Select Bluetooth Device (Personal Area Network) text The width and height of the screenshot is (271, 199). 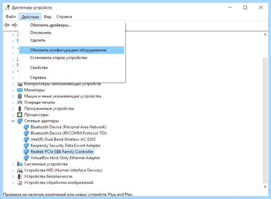coord(69,127)
